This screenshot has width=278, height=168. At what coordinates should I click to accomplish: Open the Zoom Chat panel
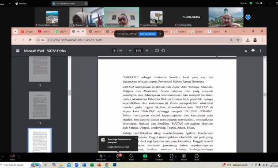click(118, 157)
